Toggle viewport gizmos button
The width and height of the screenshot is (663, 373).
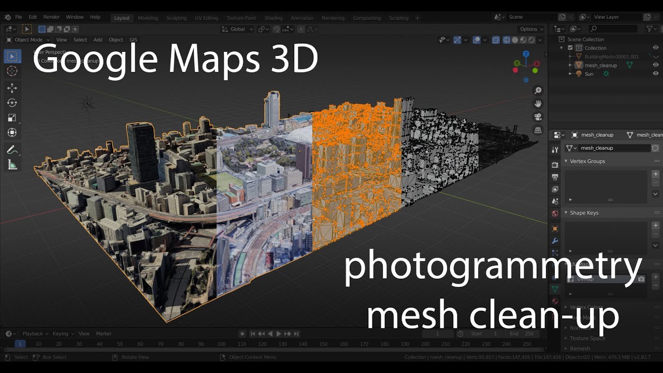point(457,40)
